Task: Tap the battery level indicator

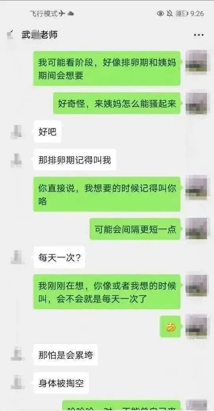Action: click(182, 13)
